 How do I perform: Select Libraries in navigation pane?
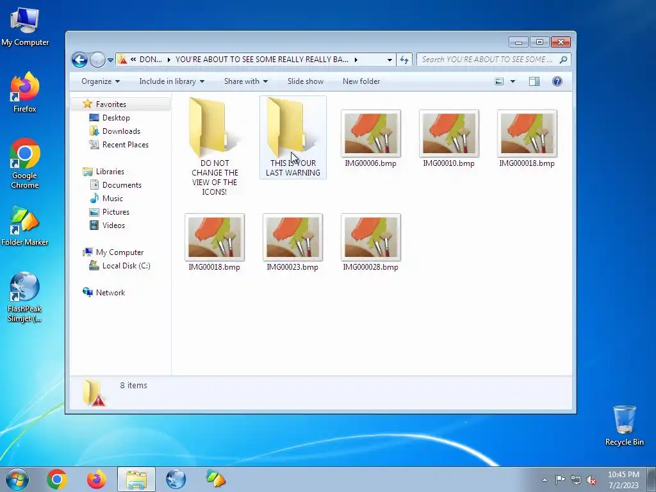click(110, 172)
